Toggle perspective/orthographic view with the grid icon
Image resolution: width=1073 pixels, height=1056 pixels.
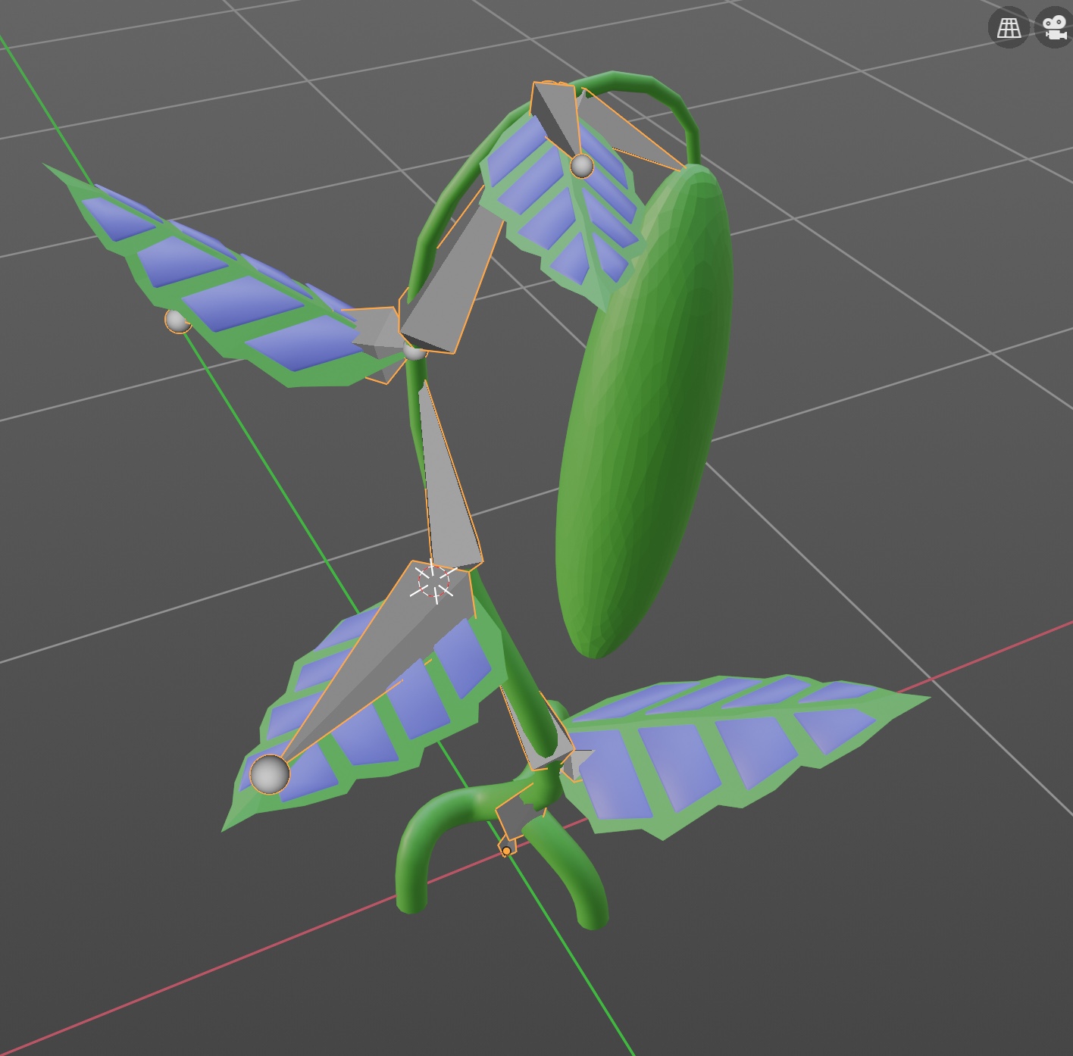coord(1009,28)
